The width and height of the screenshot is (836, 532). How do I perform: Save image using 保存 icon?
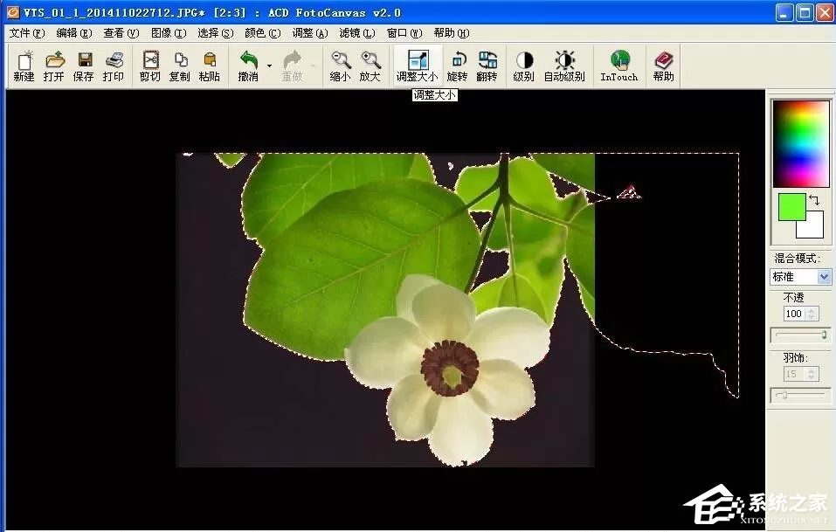[x=84, y=66]
